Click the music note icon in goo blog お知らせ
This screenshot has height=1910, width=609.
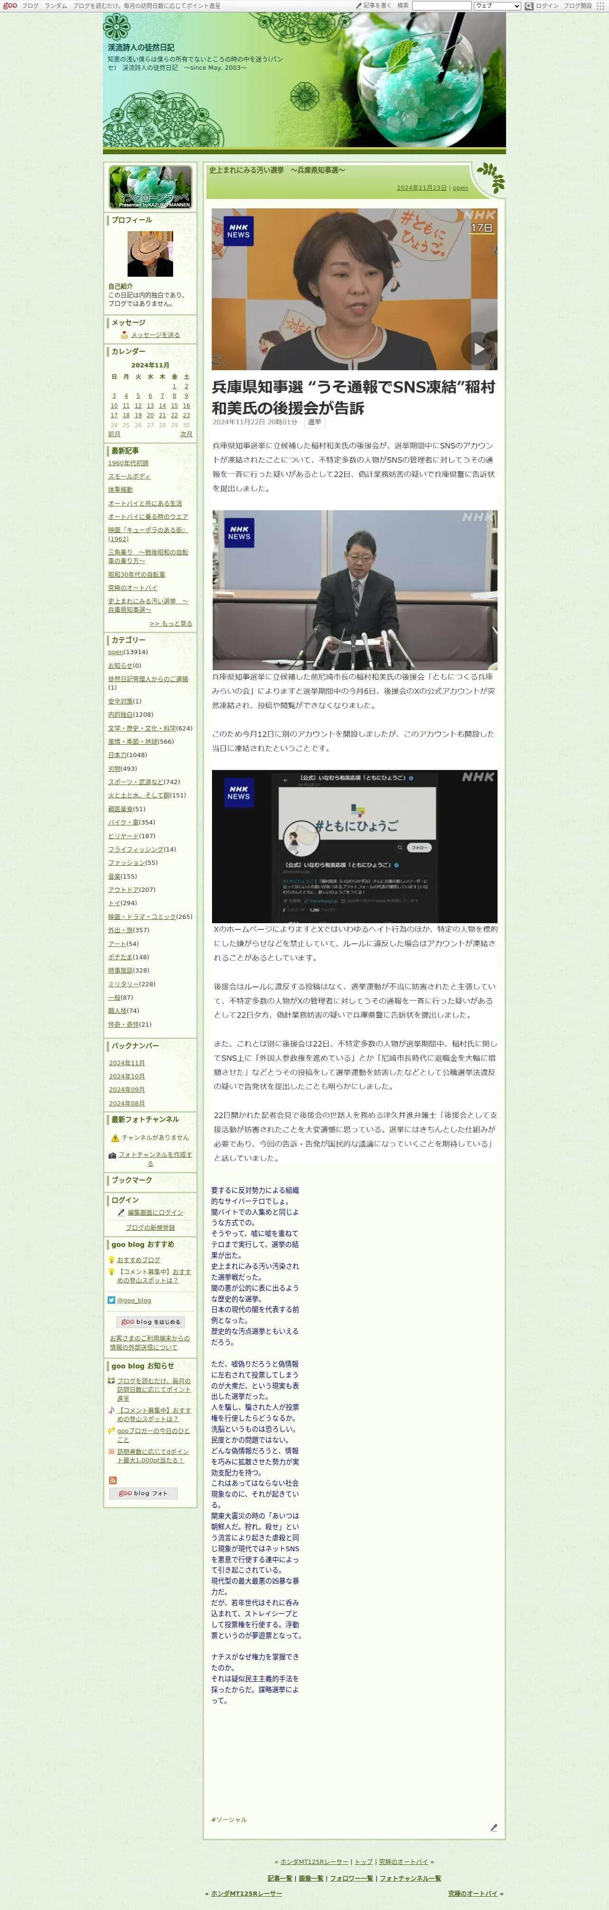(x=112, y=1410)
